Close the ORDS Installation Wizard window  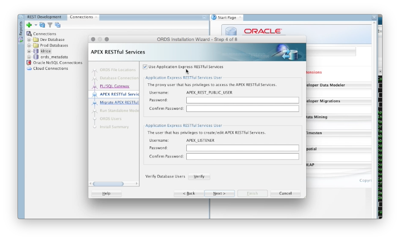coord(93,39)
